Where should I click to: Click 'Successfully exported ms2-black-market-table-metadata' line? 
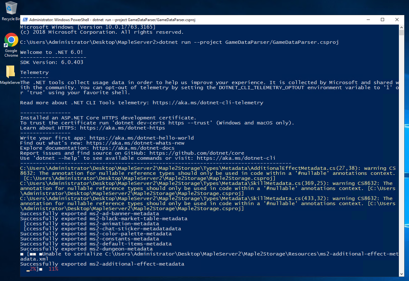(x=104, y=219)
